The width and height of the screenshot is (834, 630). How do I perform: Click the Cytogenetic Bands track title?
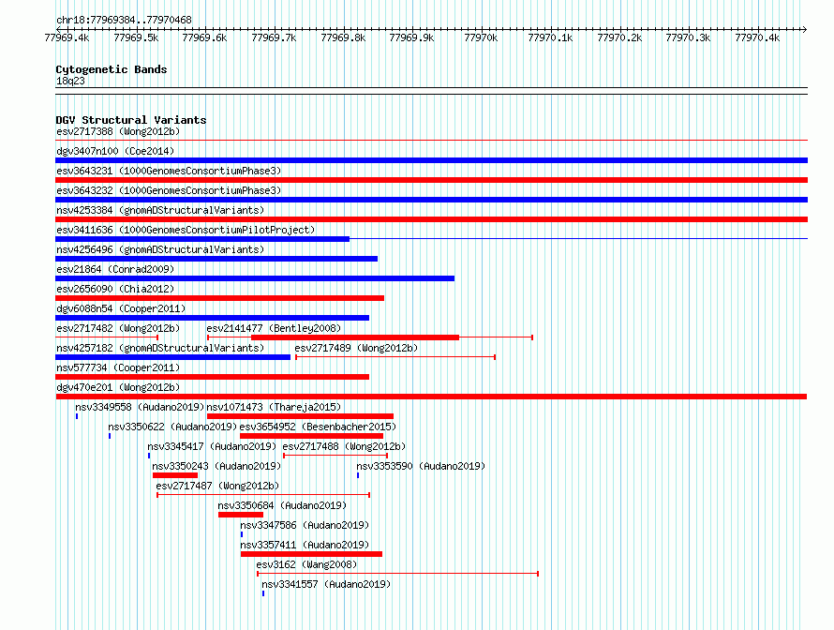click(x=112, y=69)
